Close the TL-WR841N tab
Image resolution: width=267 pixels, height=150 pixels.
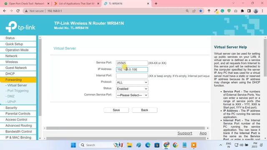click(x=148, y=4)
